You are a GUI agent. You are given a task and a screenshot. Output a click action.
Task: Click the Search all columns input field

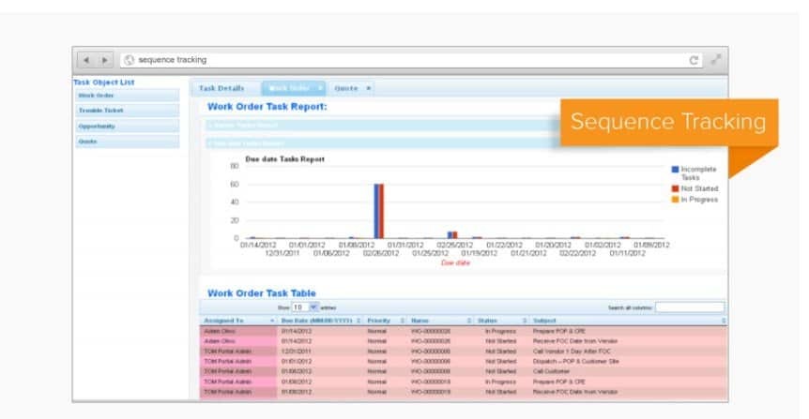(x=690, y=307)
